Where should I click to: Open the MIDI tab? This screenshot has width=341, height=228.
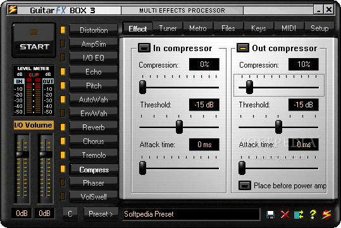click(288, 28)
